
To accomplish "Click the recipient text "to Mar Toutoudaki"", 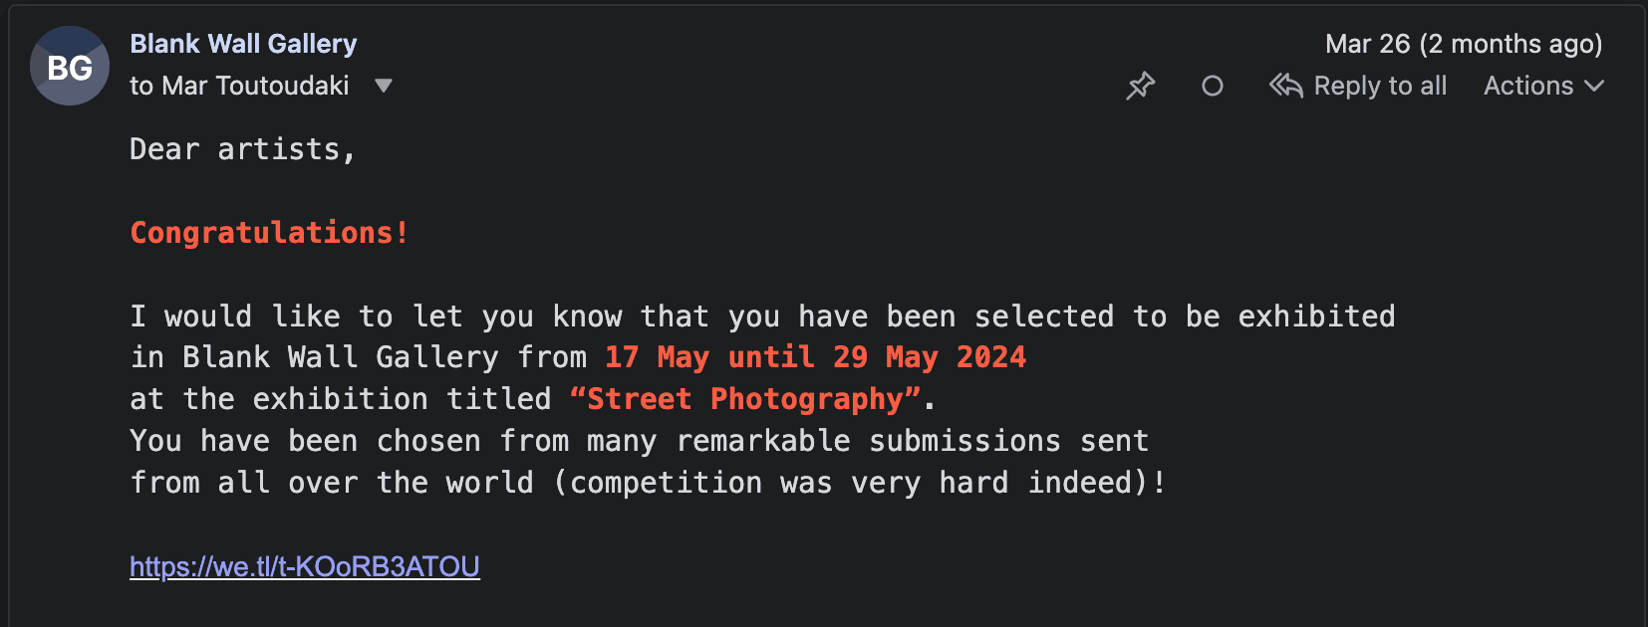I will click(239, 87).
